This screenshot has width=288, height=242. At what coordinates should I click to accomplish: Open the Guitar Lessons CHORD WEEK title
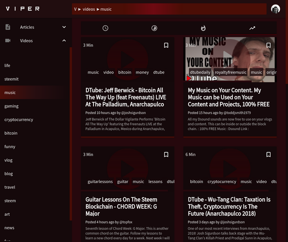pyautogui.click(x=121, y=206)
